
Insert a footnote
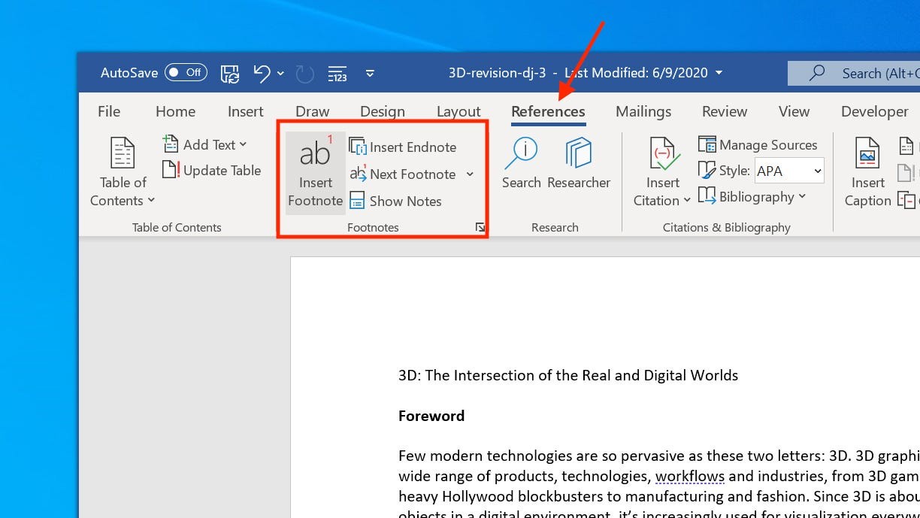coord(315,171)
